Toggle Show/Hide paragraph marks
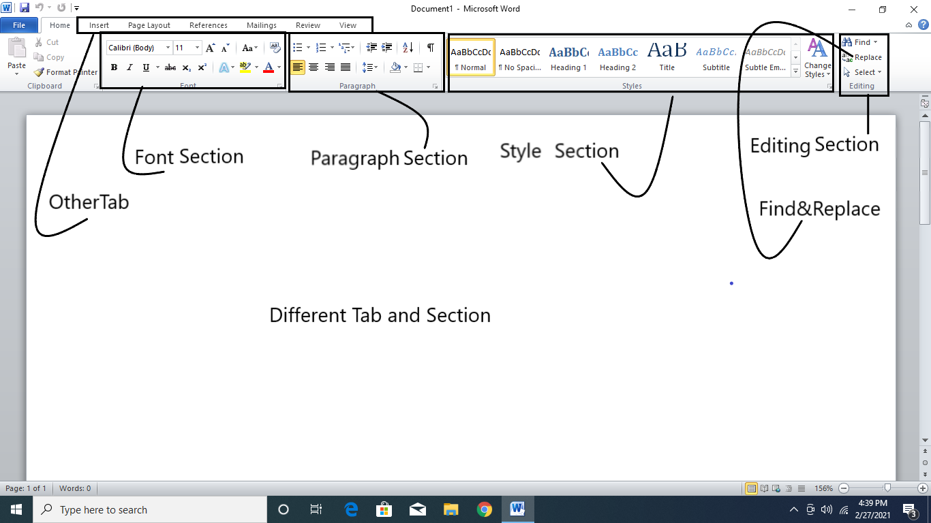Screen dimensions: 931x523 pyautogui.click(x=430, y=48)
